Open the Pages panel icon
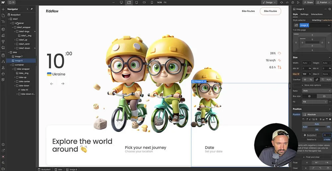This screenshot has width=332, height=171. (3, 16)
